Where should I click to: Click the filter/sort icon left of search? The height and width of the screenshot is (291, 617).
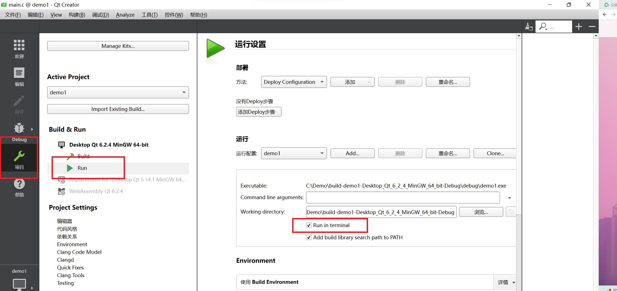click(x=529, y=27)
